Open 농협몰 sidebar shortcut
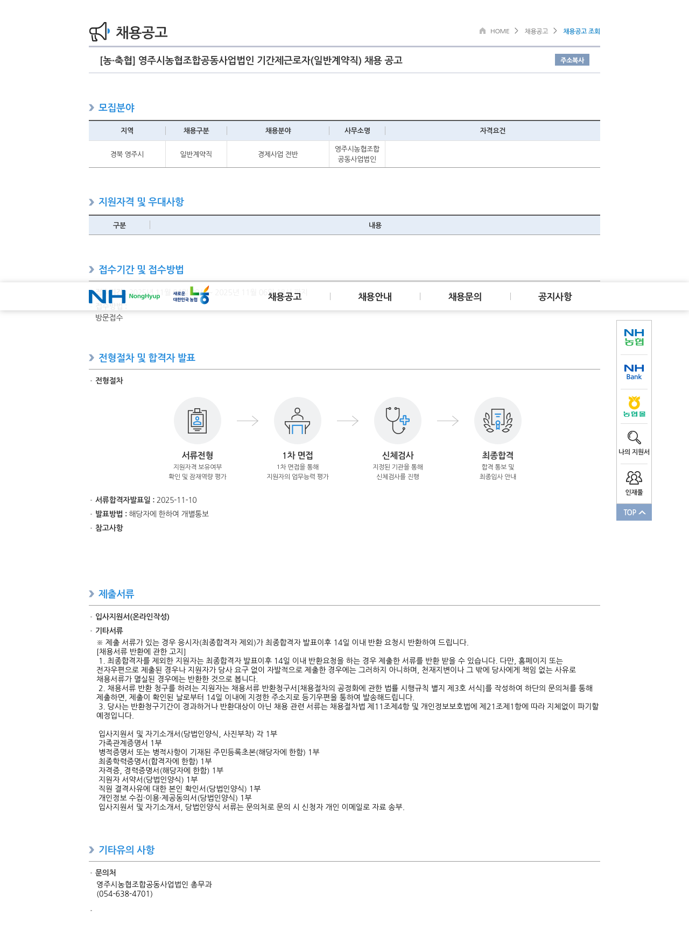 [x=634, y=407]
